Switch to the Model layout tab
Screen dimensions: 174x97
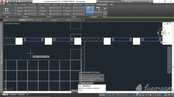tap(5, 94)
